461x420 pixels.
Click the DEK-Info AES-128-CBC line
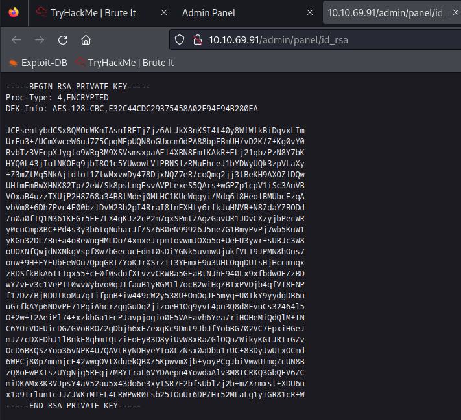131,108
